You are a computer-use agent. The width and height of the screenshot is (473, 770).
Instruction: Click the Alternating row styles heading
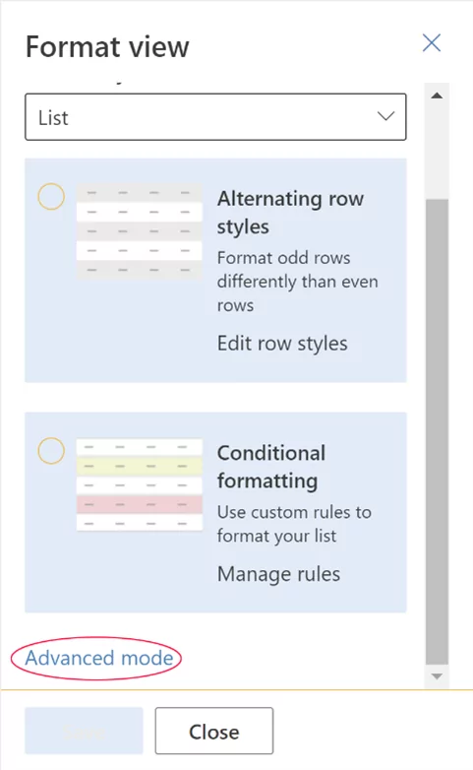tap(290, 212)
